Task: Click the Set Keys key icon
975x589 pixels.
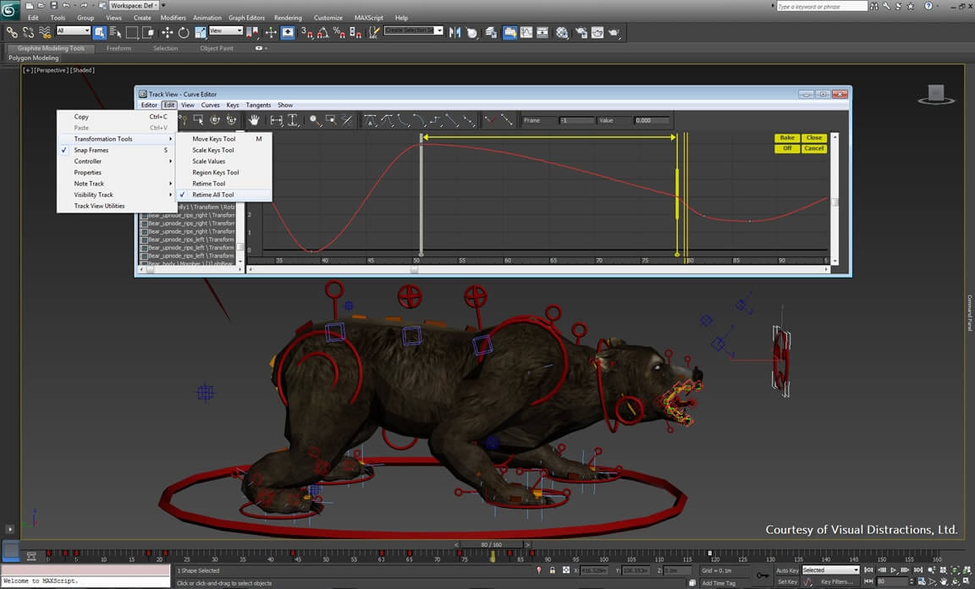Action: 763,575
